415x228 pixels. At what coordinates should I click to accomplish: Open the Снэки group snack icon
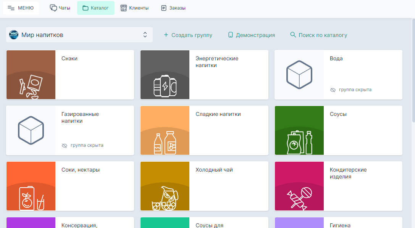click(x=31, y=86)
